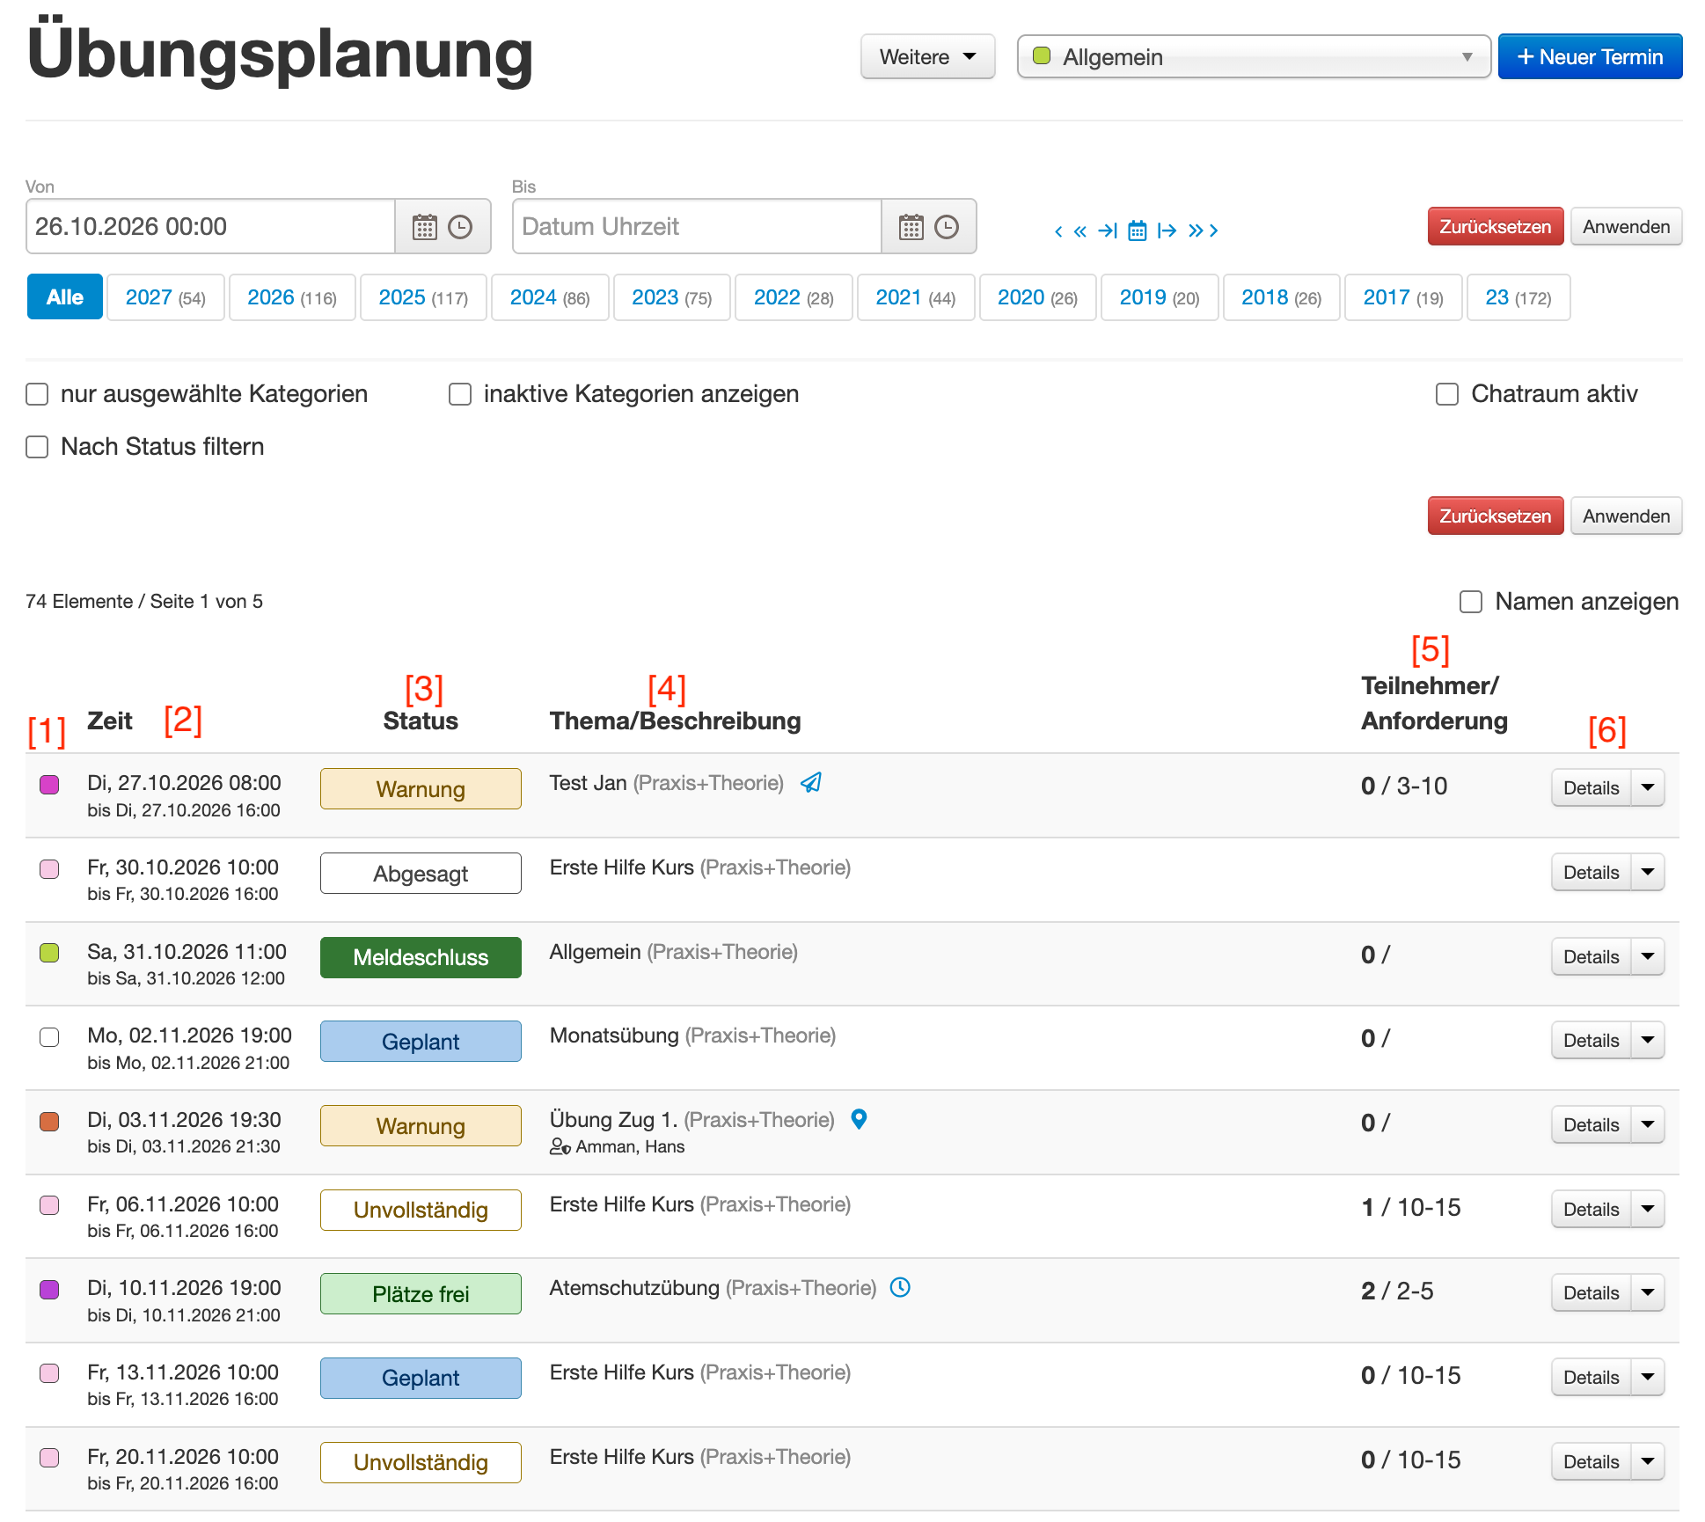
Task: Select the 'Alle' year tab
Action: (65, 297)
